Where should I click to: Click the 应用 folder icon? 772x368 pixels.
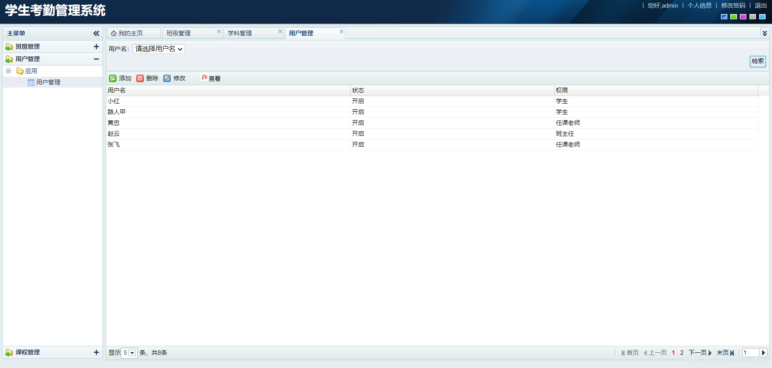[x=20, y=71]
